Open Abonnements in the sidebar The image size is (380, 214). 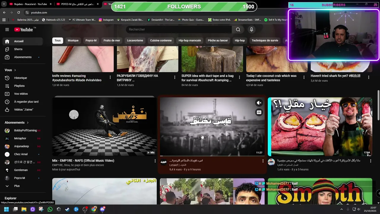tap(23, 57)
